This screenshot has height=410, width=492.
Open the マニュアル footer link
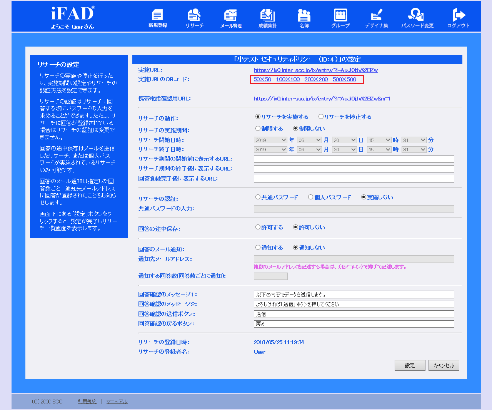point(117,402)
